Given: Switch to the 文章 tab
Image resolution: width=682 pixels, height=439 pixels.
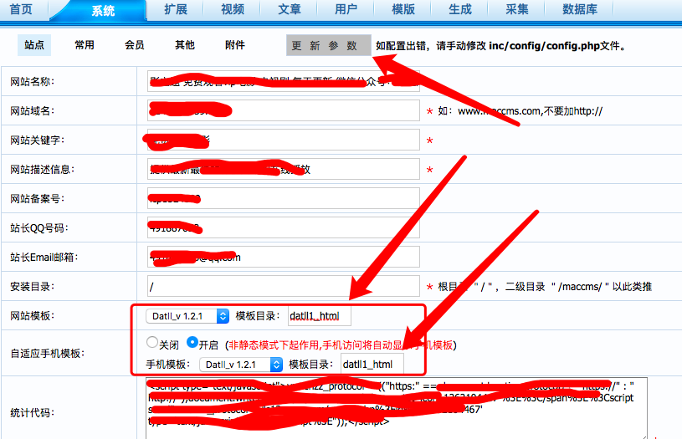Looking at the screenshot, I should (290, 9).
